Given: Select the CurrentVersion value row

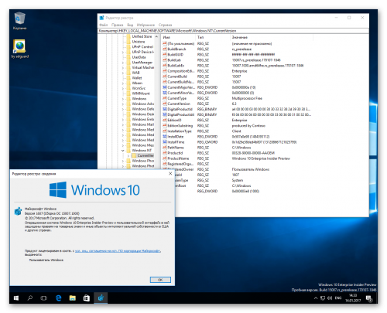Looking at the screenshot, I should 179,104.
